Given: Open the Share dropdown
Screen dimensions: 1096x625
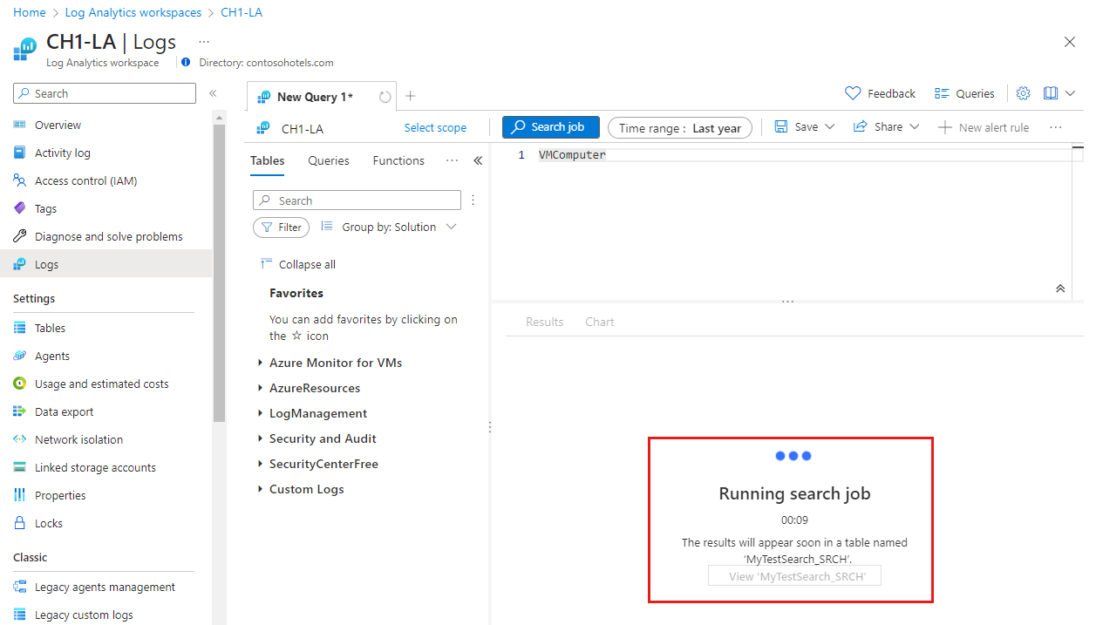Looking at the screenshot, I should tap(886, 127).
